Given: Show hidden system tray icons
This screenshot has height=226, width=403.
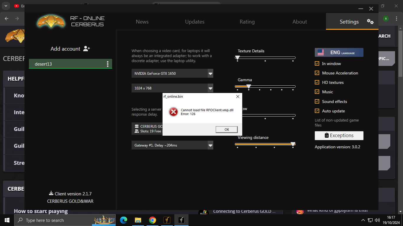Looking at the screenshot, I should pos(363,220).
